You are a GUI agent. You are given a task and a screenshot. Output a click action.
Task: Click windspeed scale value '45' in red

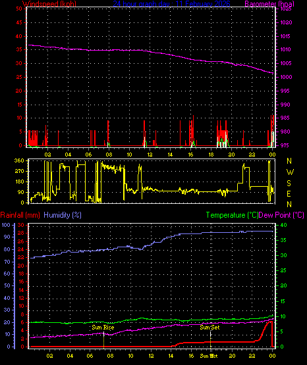(x=19, y=22)
